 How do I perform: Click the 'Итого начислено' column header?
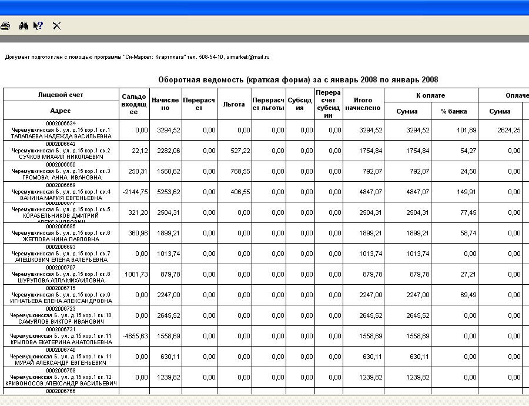[363, 104]
